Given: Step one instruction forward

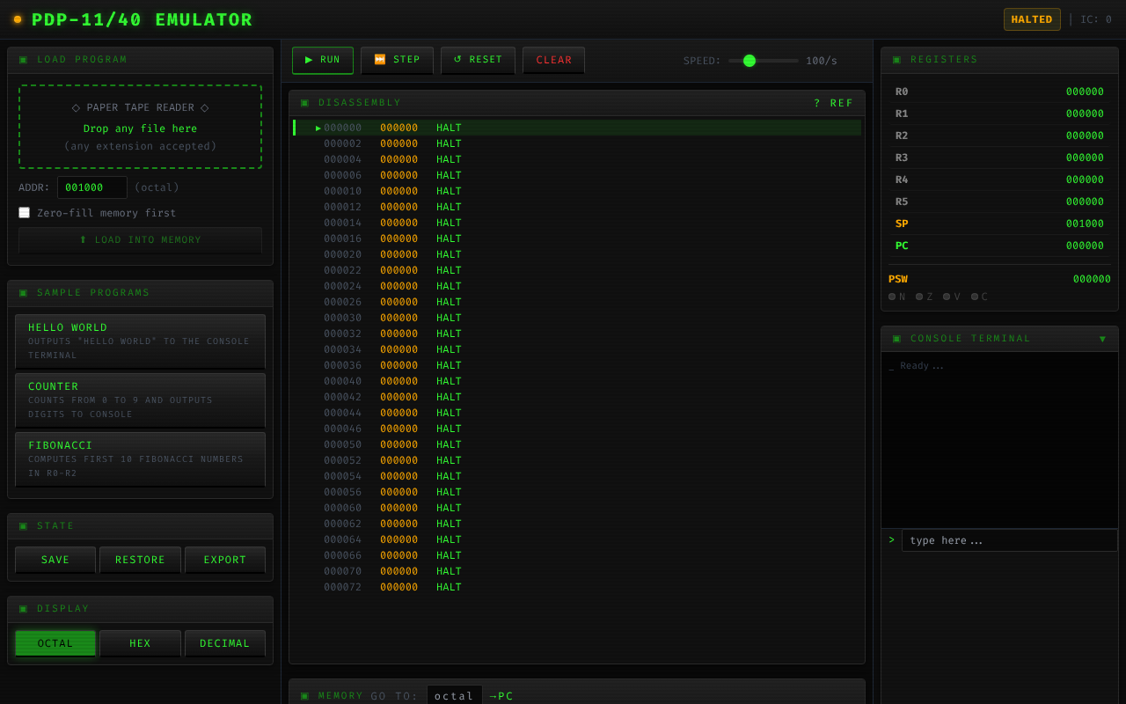Looking at the screenshot, I should (x=397, y=60).
